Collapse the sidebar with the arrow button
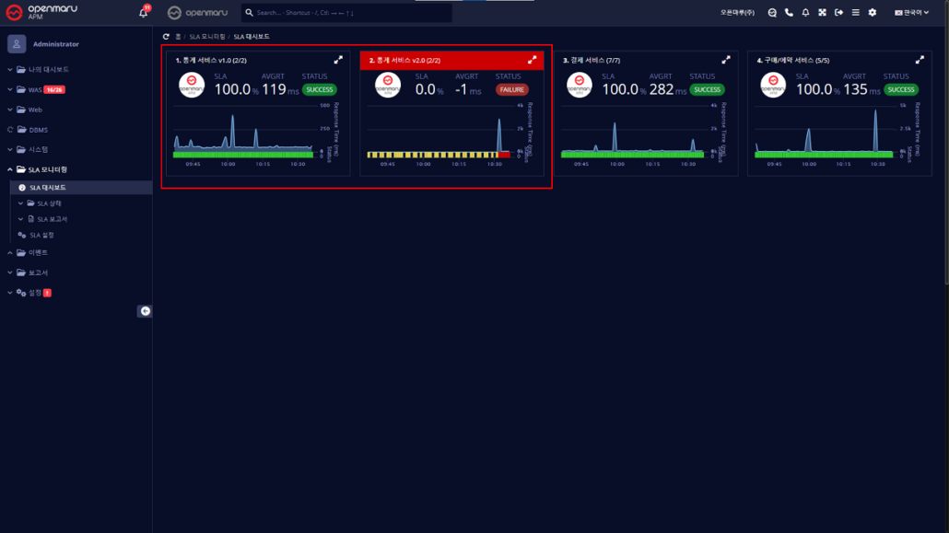Viewport: 949px width, 533px height. pos(146,310)
